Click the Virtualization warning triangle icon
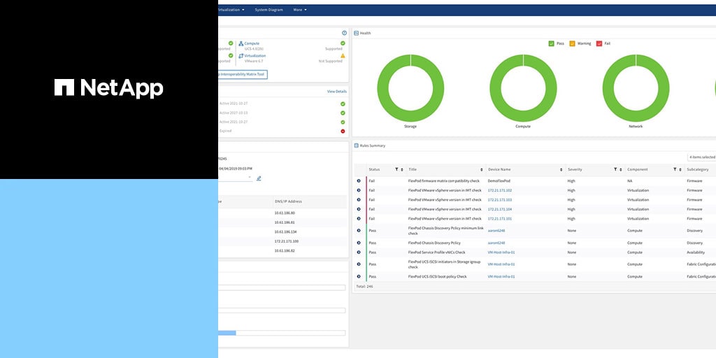The image size is (716, 358). 343,55
